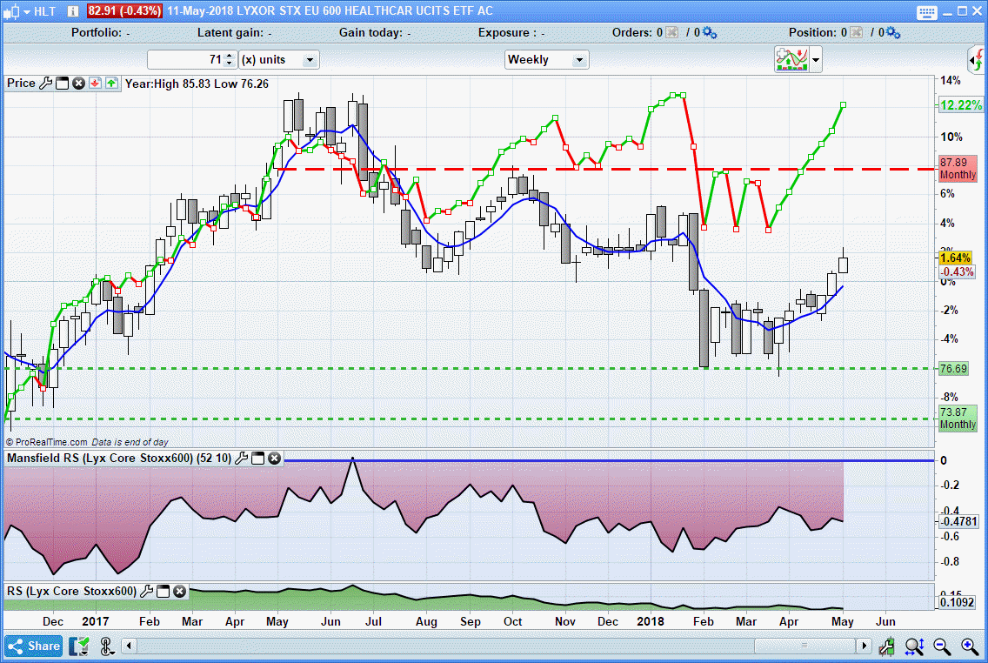Click the Year:High 85.83 Low 76.26 text

point(197,84)
